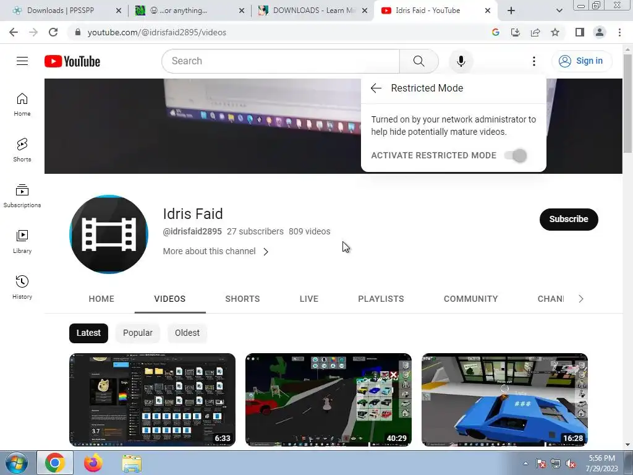This screenshot has width=633, height=475.
Task: Subscribe to Idris Faid channel
Action: coord(569,220)
